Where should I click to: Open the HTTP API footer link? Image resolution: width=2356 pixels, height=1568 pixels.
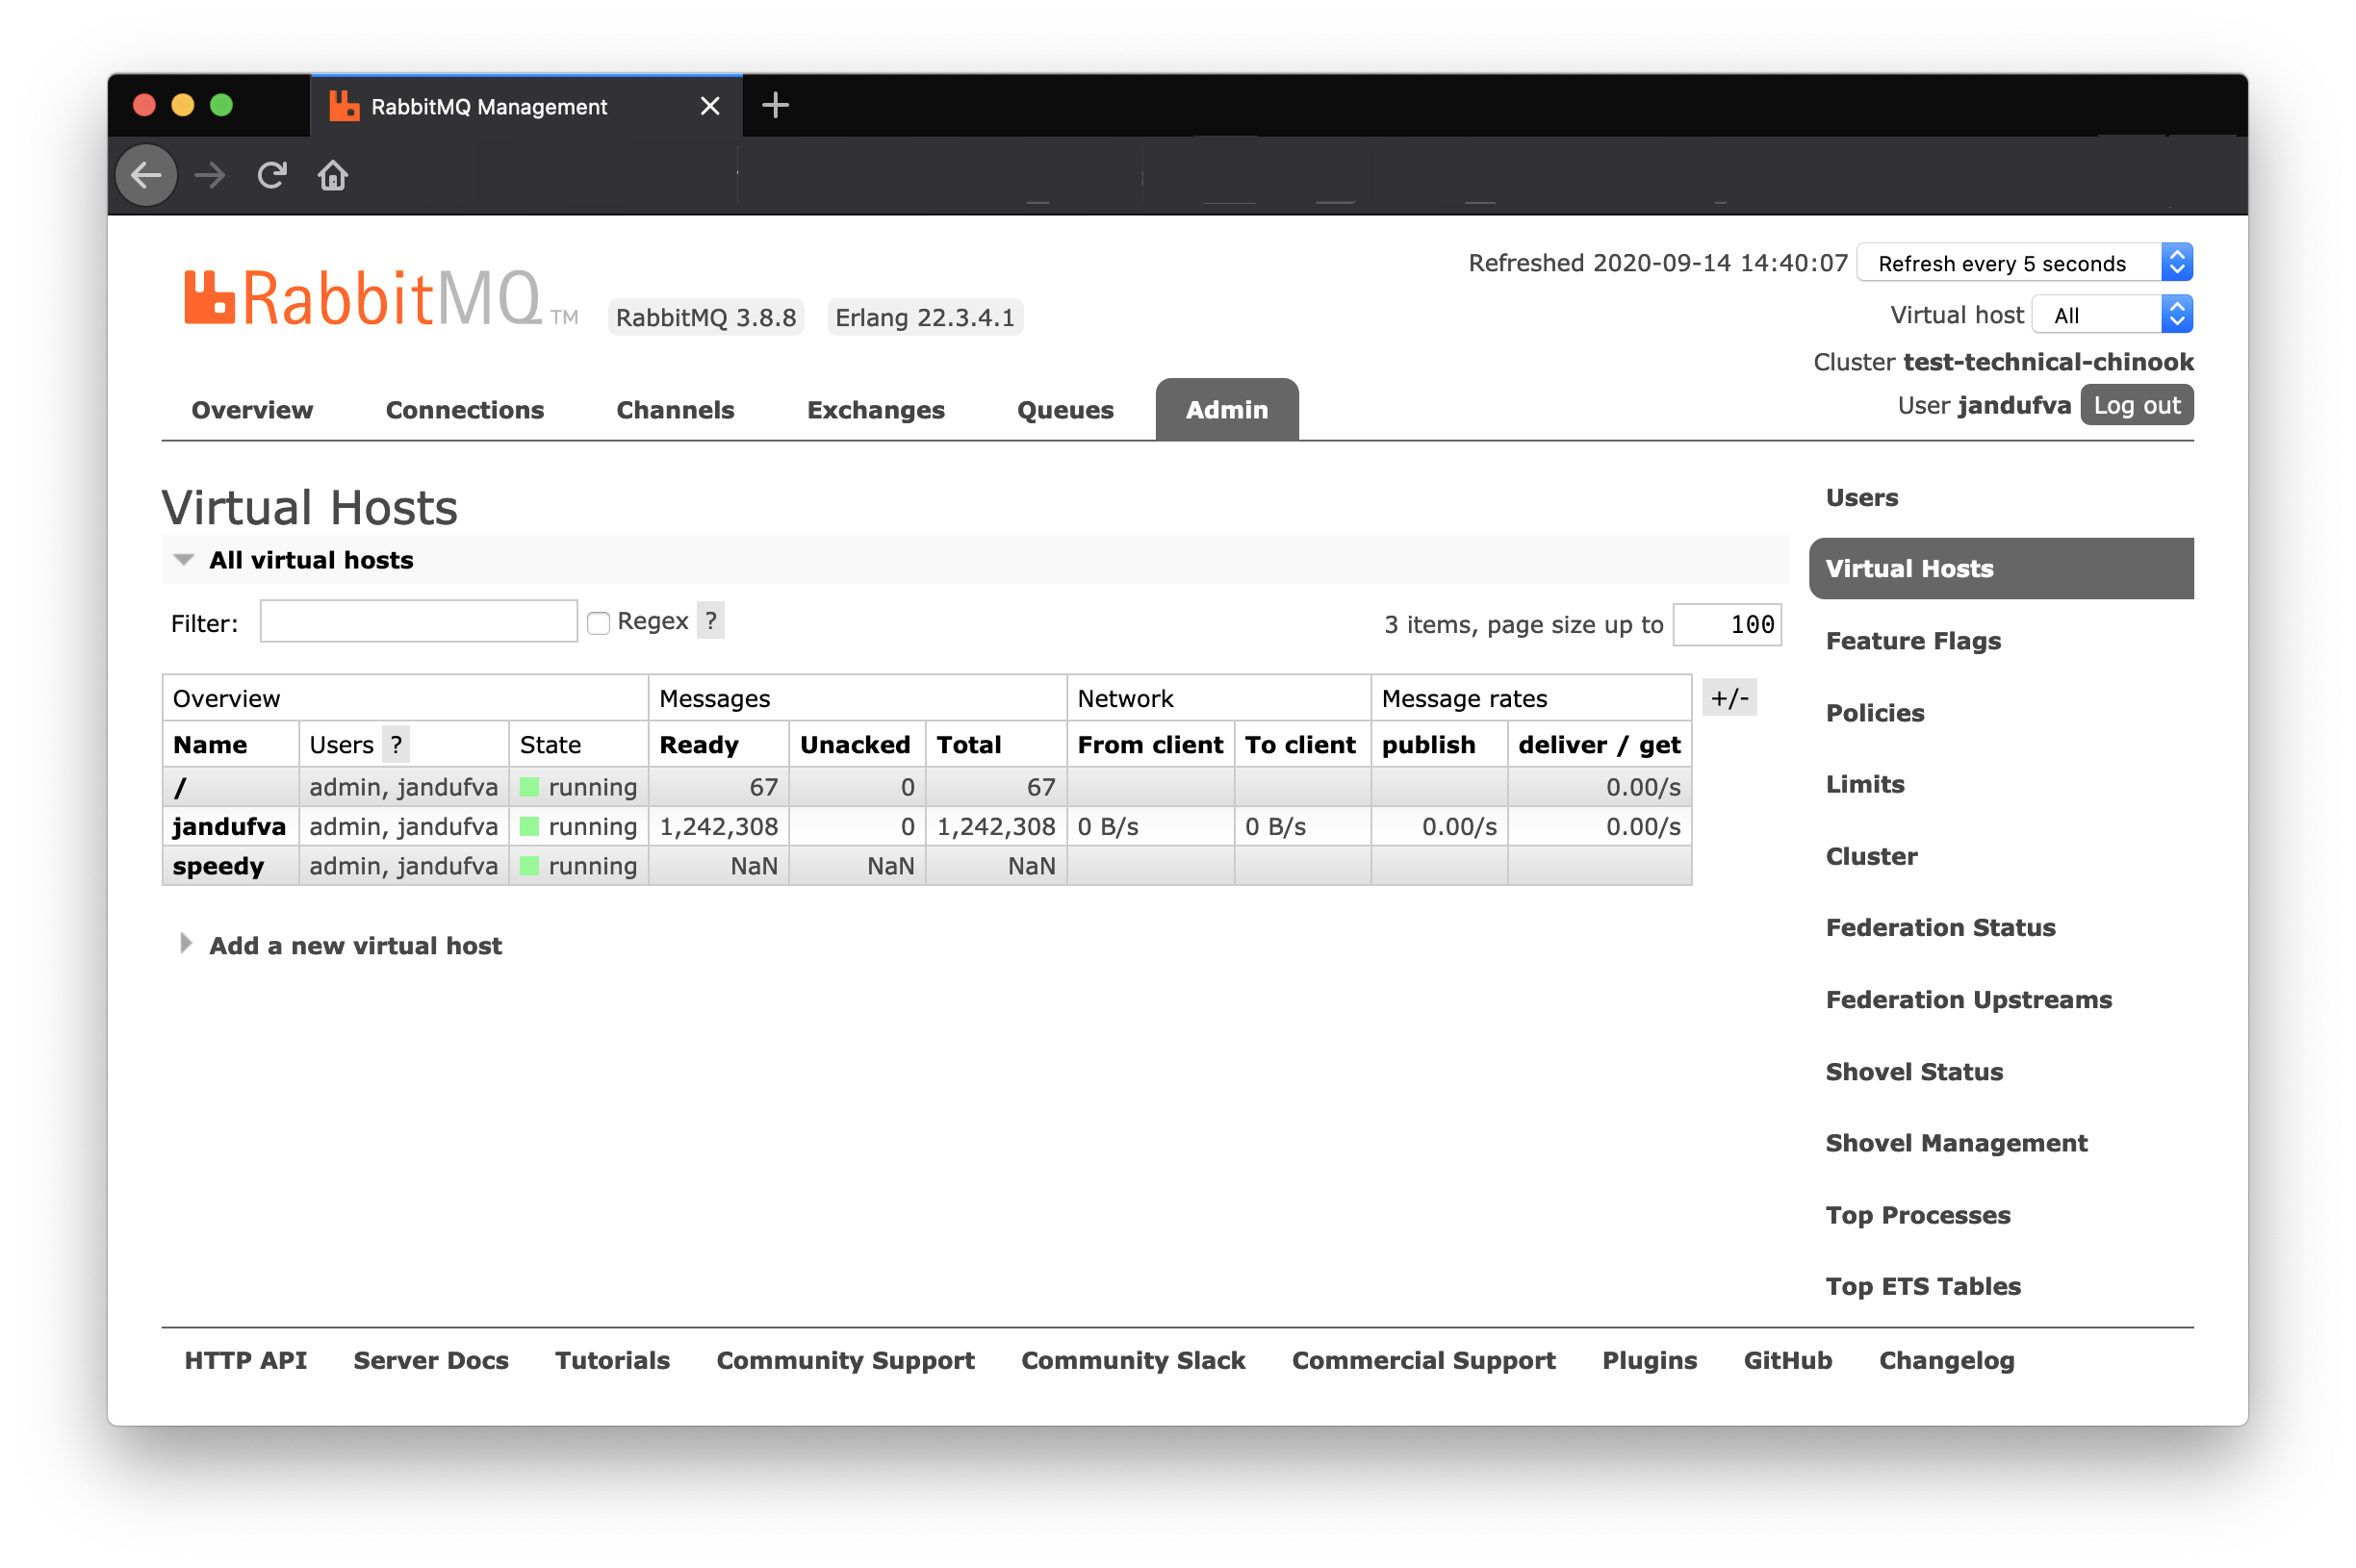point(245,1360)
